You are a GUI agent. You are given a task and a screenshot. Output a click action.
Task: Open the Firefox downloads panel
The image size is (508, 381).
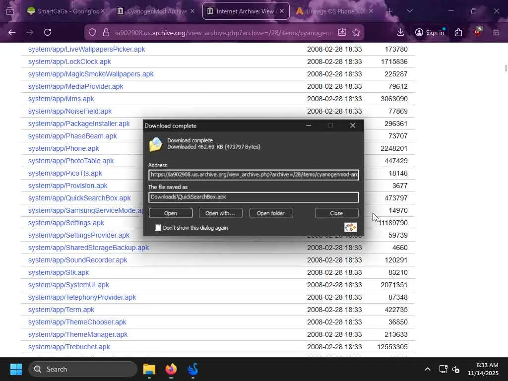(400, 32)
